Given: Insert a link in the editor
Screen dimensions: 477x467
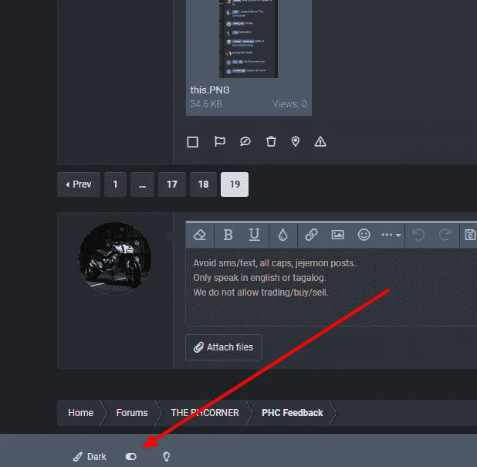Looking at the screenshot, I should pyautogui.click(x=312, y=235).
